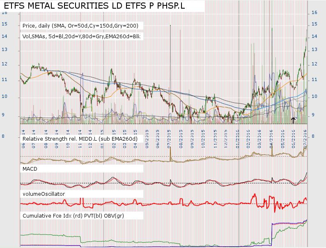Click the 10/2015 date label
The width and height of the screenshot is (326, 248).
[203, 139]
